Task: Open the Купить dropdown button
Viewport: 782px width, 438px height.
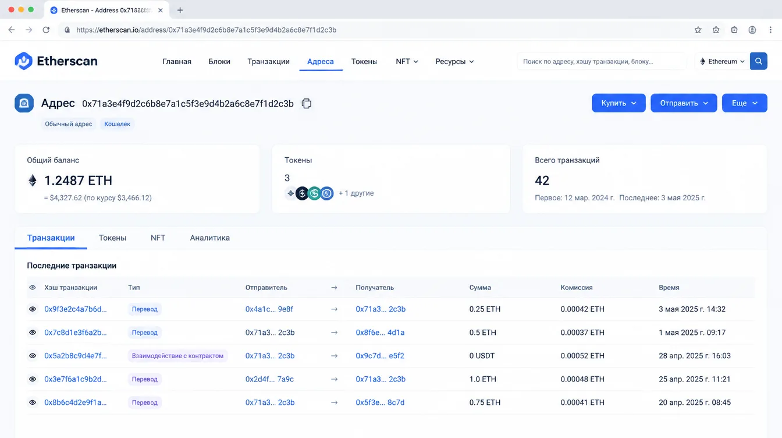Action: (x=619, y=103)
